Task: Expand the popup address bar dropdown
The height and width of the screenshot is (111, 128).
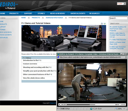Action: (125, 57)
